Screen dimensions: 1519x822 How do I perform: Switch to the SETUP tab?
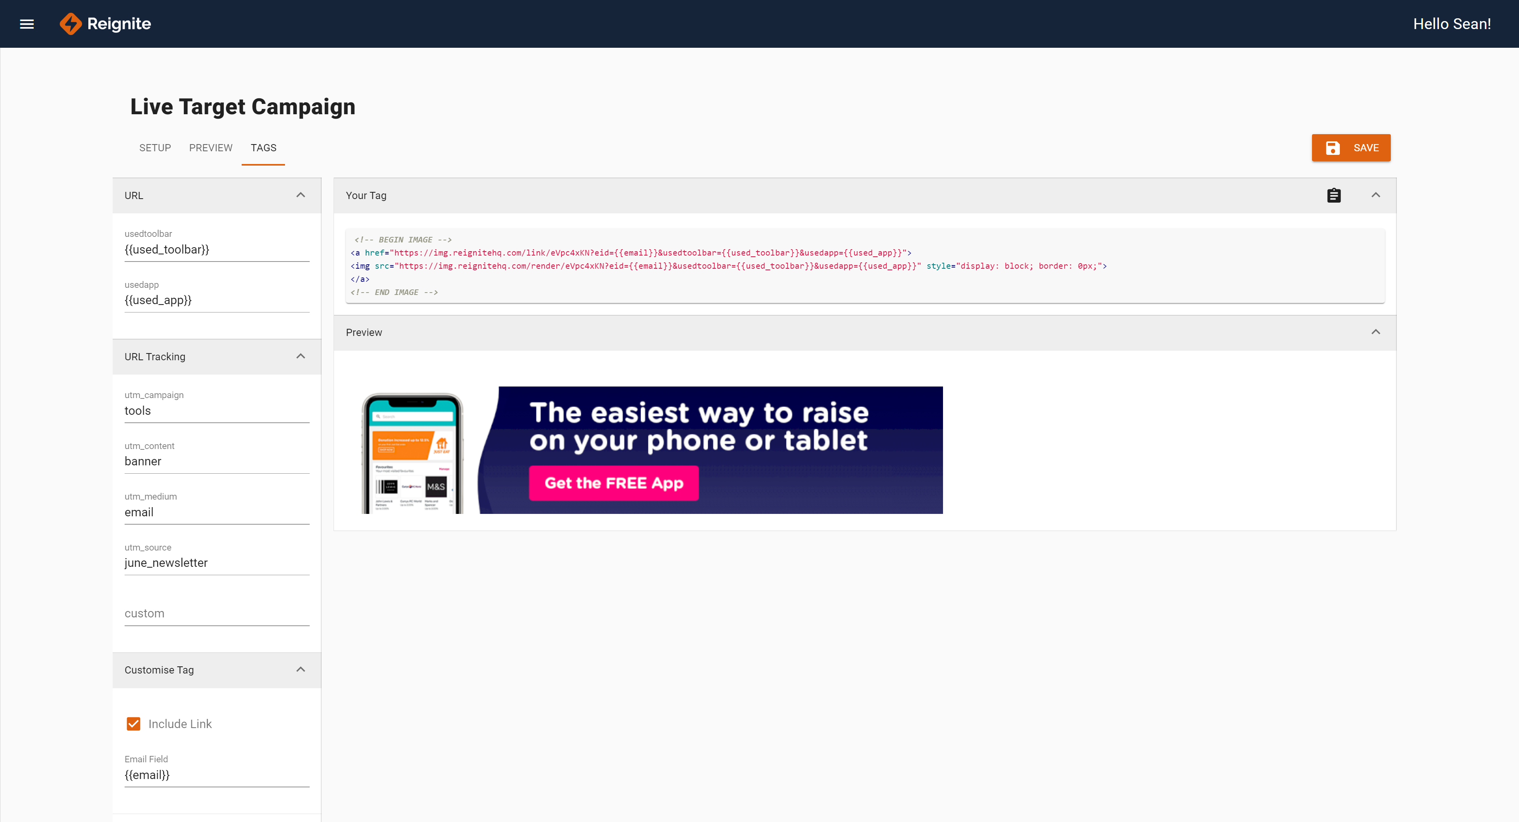pos(155,147)
